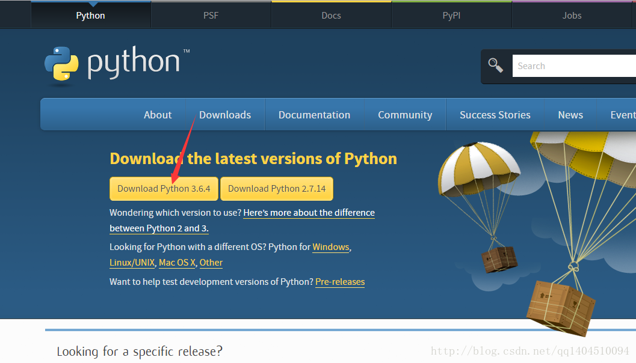The image size is (636, 363).
Task: Switch to the PSF tab
Action: pyautogui.click(x=211, y=16)
